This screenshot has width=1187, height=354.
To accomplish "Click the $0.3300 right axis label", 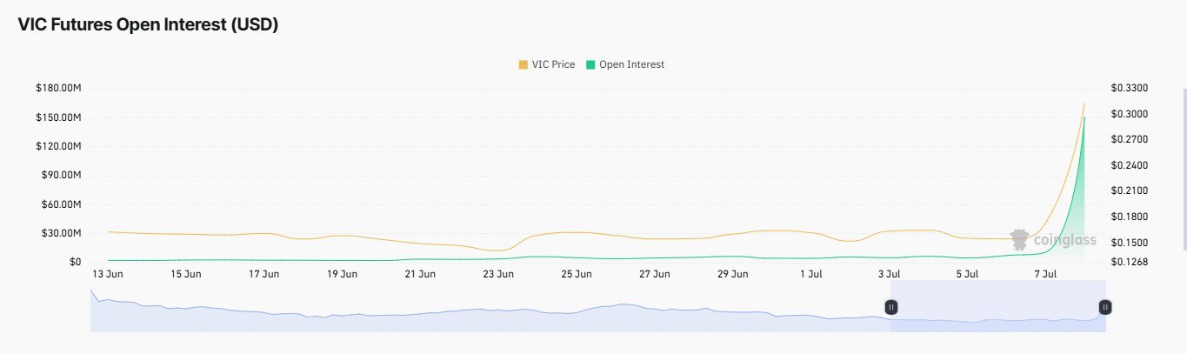I will pyautogui.click(x=1129, y=88).
